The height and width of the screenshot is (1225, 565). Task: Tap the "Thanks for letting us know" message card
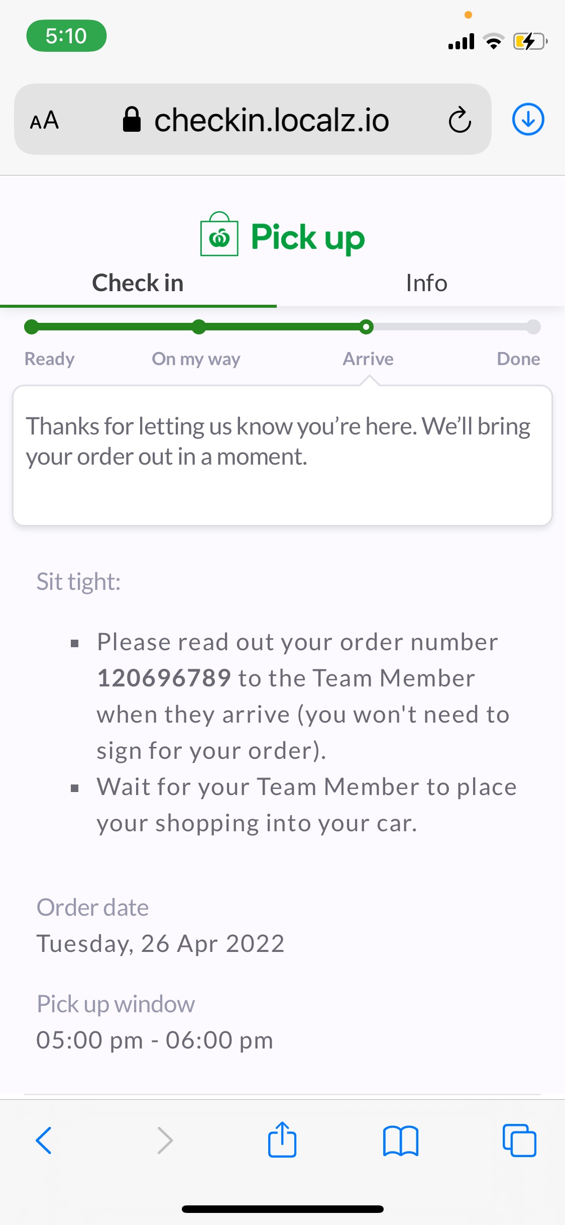282,455
